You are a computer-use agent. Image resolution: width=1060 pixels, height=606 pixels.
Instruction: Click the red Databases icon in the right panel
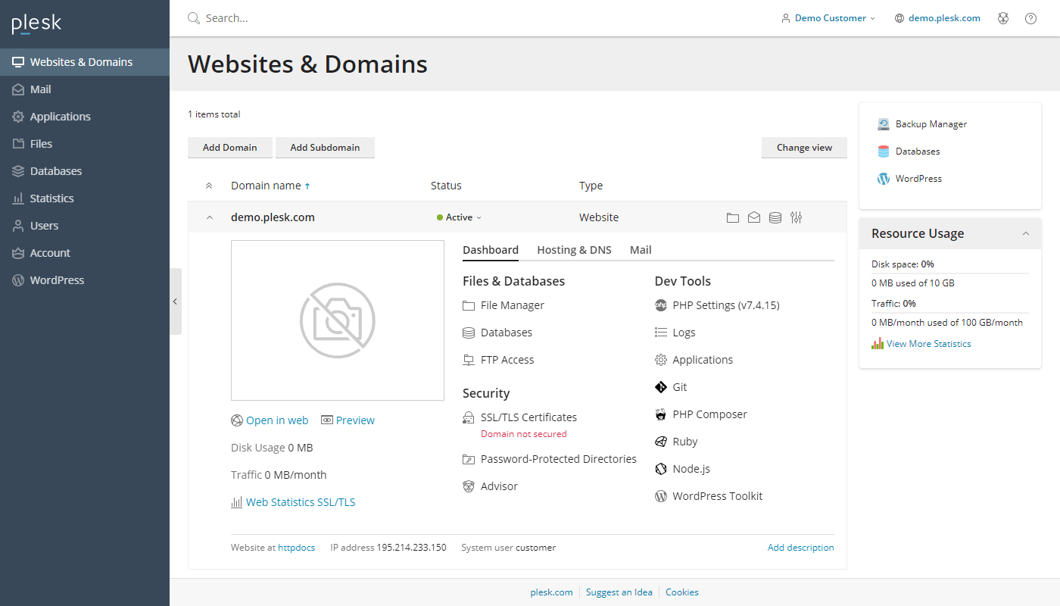[x=884, y=151]
